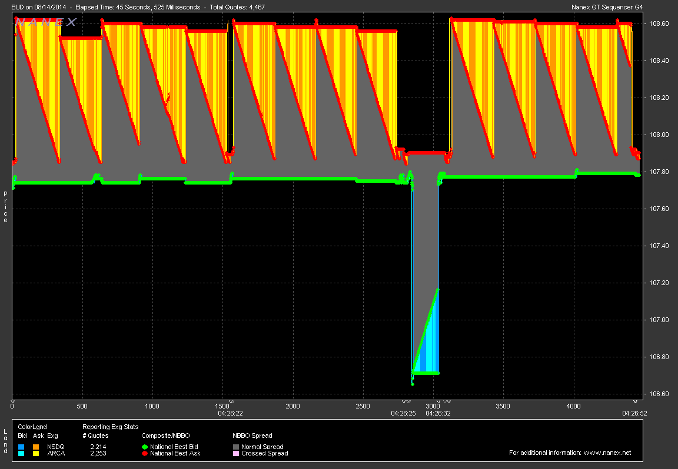The width and height of the screenshot is (678, 469).
Task: Click the National Best Bid legend label
Action: tap(174, 447)
